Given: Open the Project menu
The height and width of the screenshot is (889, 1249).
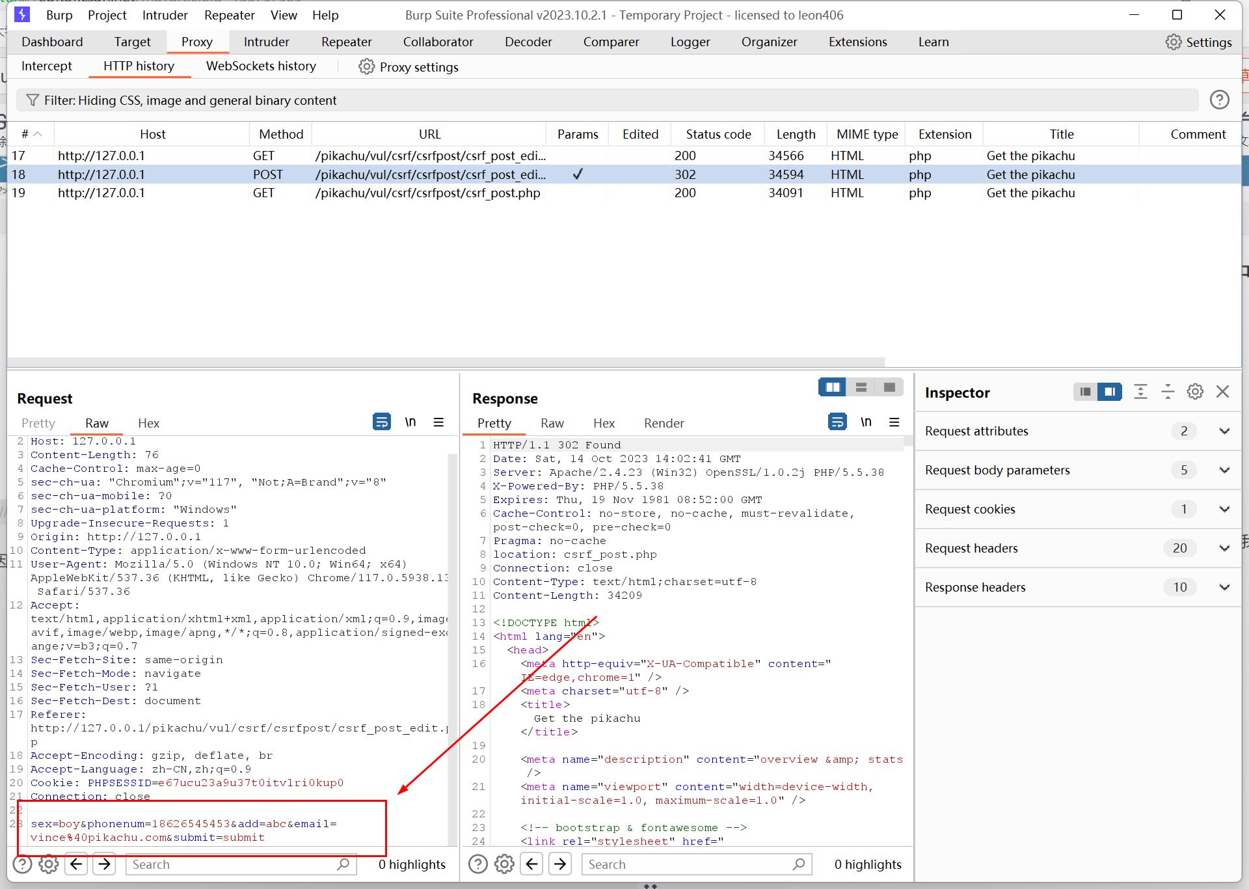Looking at the screenshot, I should (107, 15).
